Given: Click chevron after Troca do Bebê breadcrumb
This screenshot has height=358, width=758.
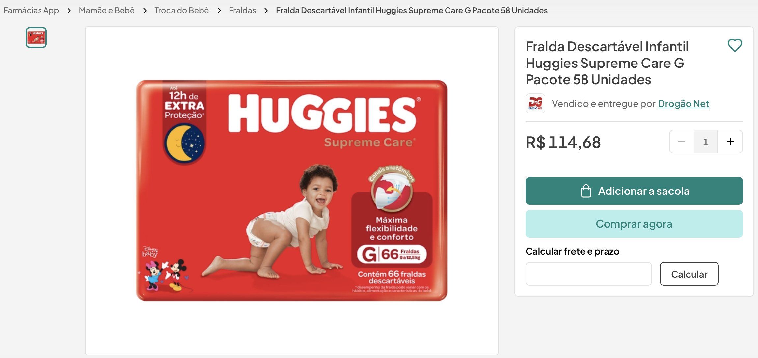Looking at the screenshot, I should click(x=219, y=11).
